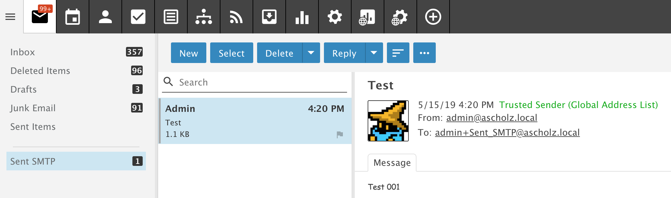Click the sender avatar thumbnail
This screenshot has height=198, width=671.
[x=388, y=121]
